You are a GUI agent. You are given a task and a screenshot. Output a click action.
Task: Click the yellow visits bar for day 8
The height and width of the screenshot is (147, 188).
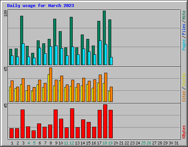click(x=48, y=88)
